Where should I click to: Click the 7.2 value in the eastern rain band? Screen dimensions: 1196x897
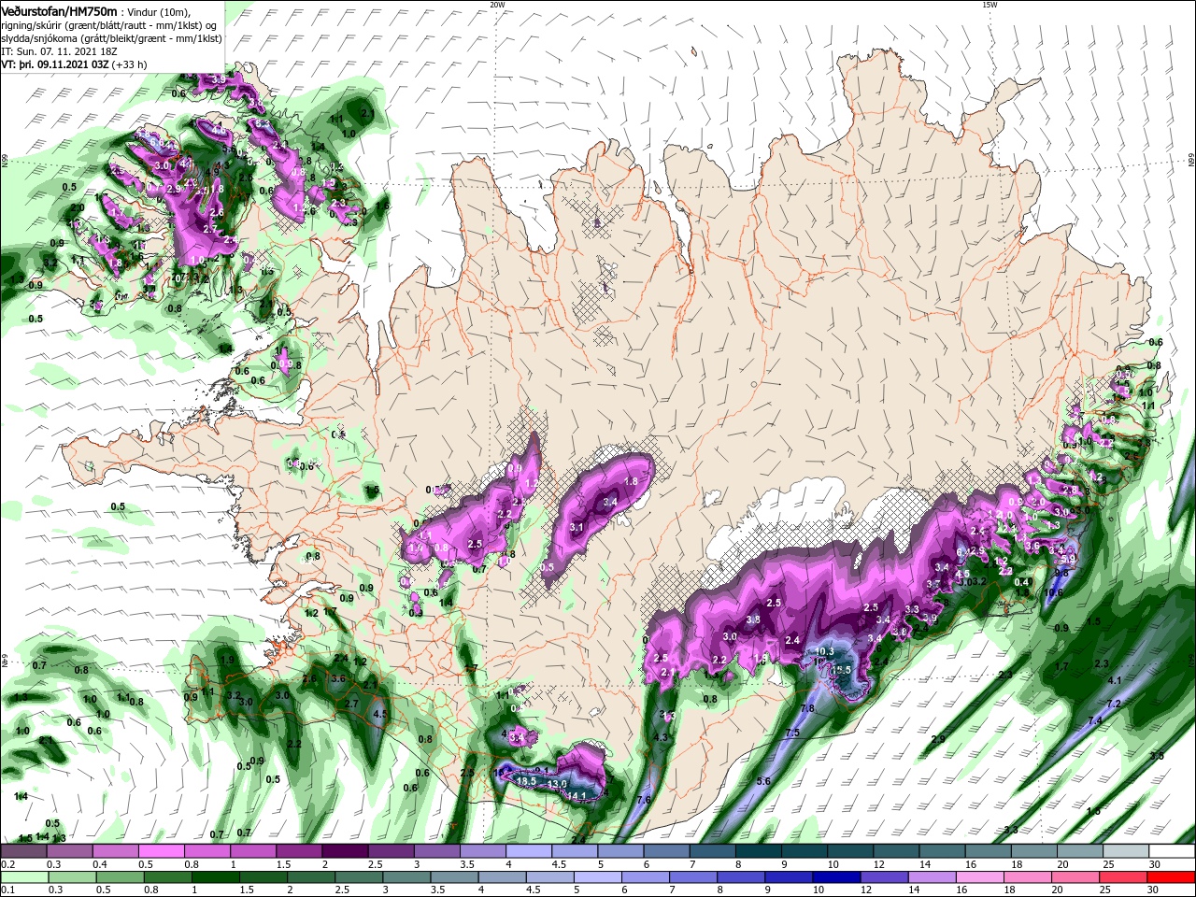point(1114,704)
